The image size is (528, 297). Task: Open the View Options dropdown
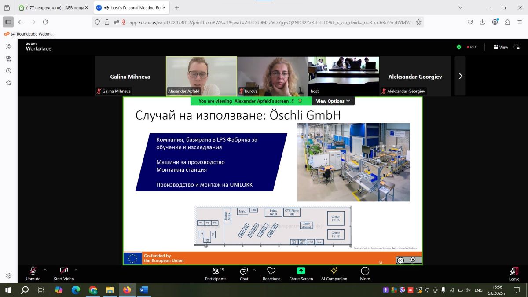[333, 101]
